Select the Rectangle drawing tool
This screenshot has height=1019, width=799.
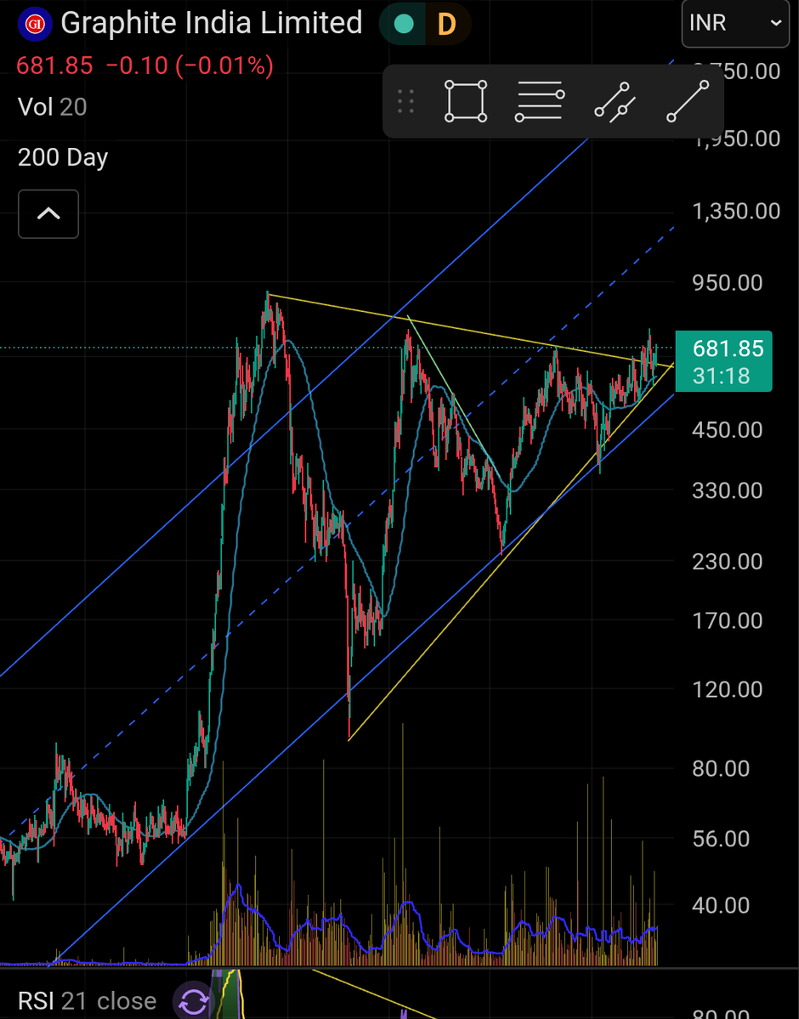tap(465, 100)
